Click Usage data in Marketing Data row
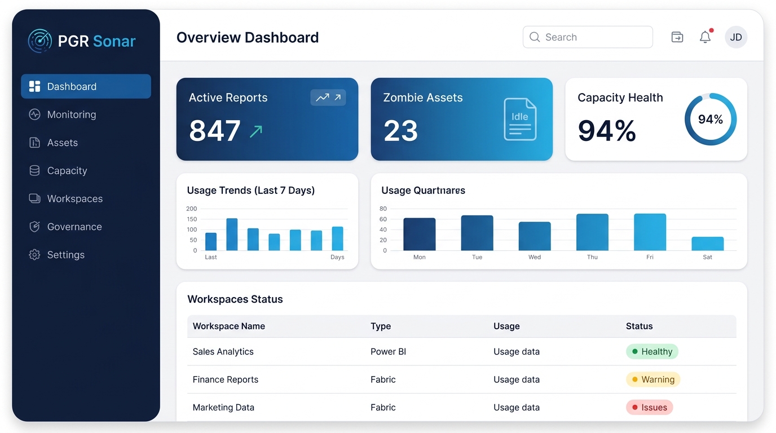The image size is (776, 433). 517,407
